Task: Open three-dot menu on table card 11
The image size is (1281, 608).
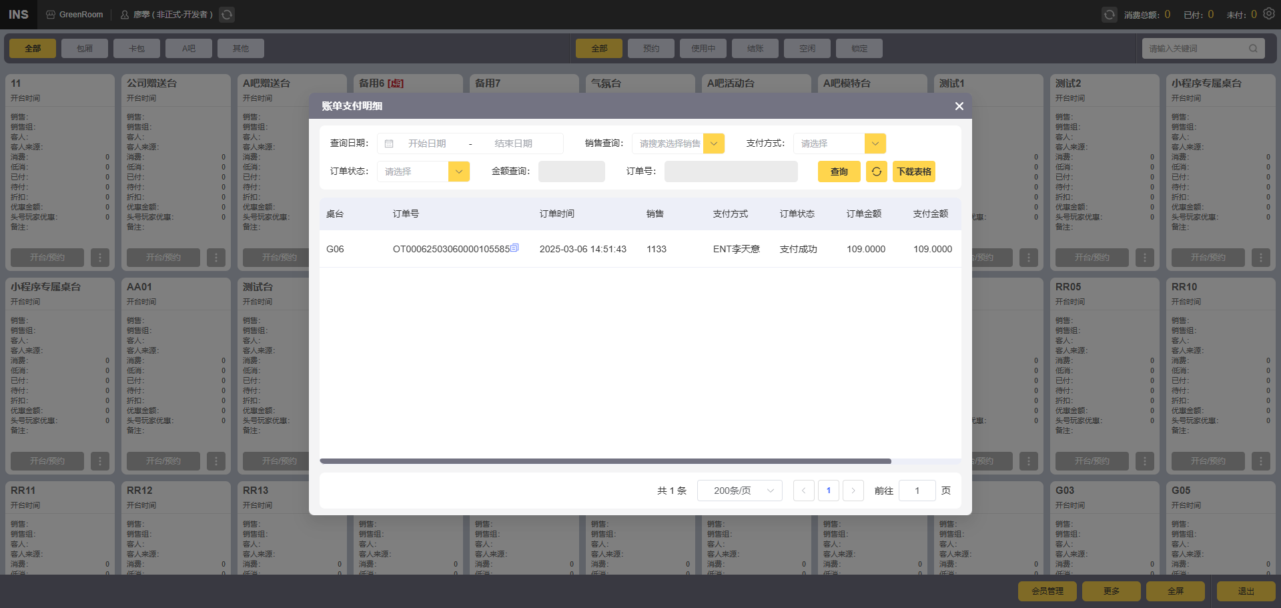Action: click(x=100, y=258)
